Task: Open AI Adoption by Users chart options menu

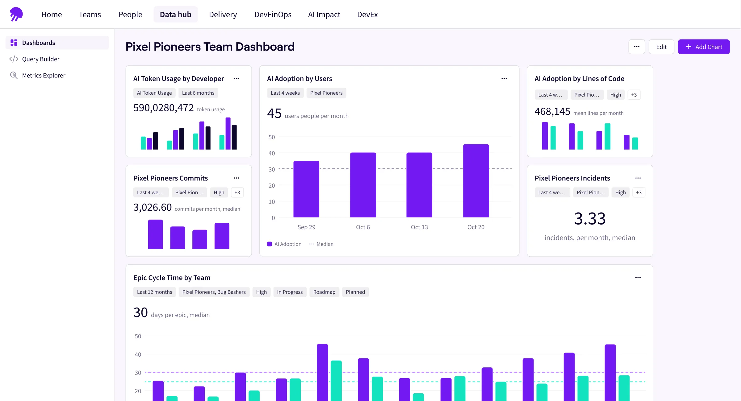Action: click(x=504, y=78)
